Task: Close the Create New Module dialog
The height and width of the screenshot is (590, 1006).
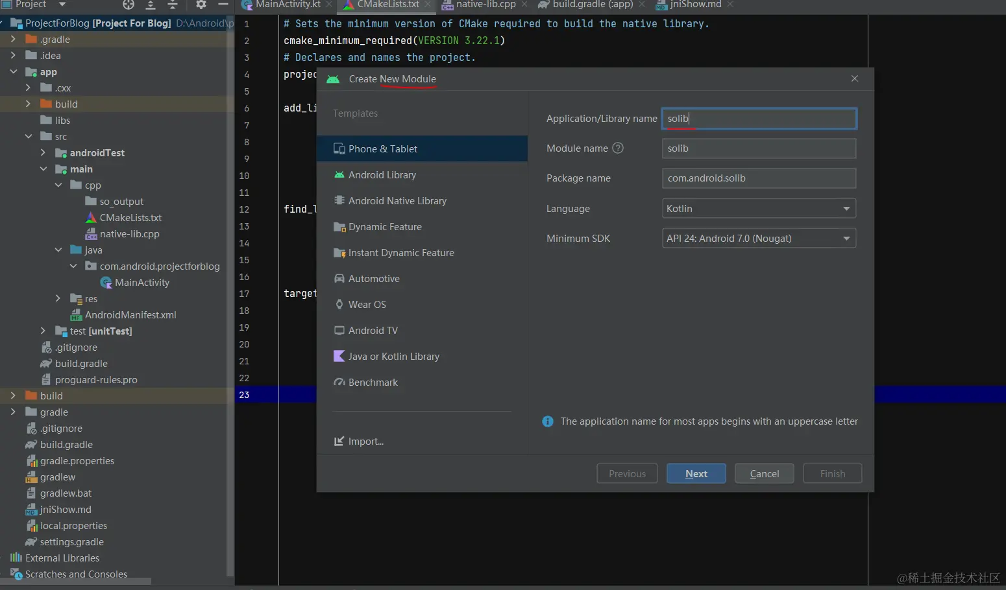Action: [x=855, y=78]
